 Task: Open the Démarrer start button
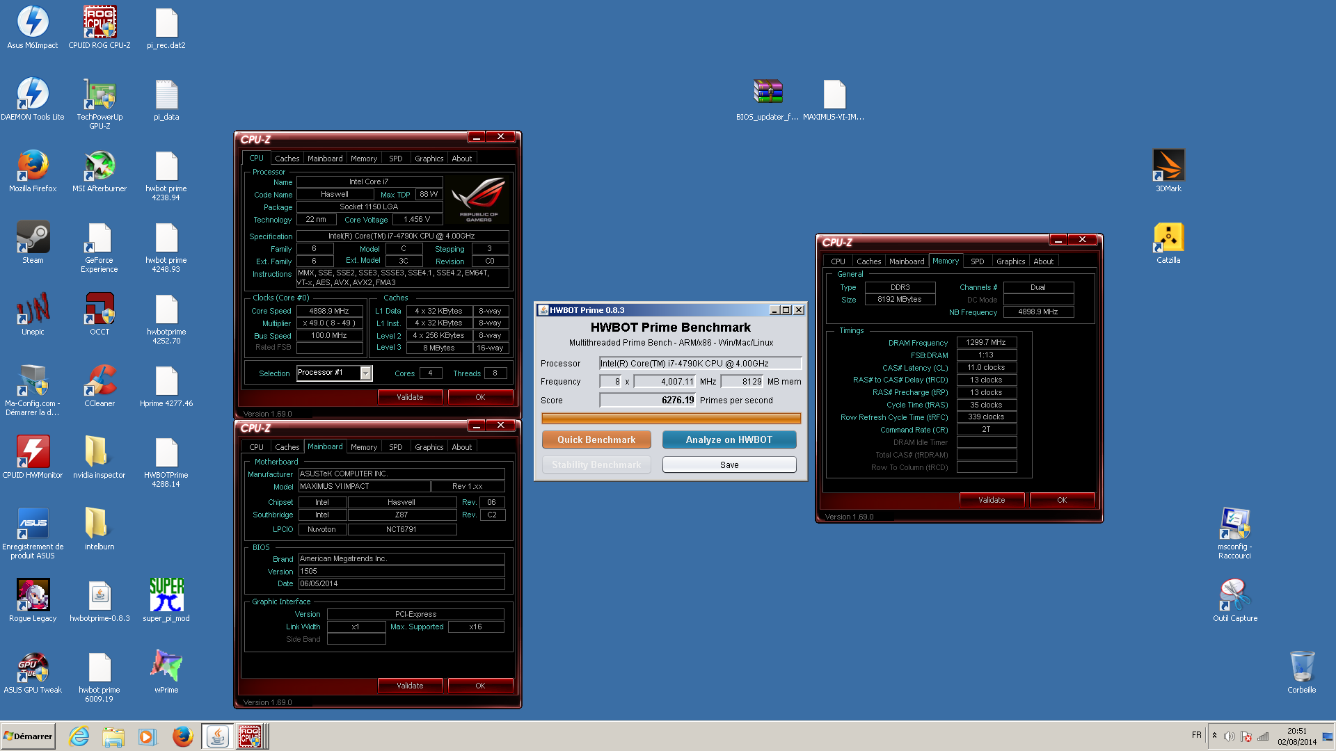pos(28,736)
